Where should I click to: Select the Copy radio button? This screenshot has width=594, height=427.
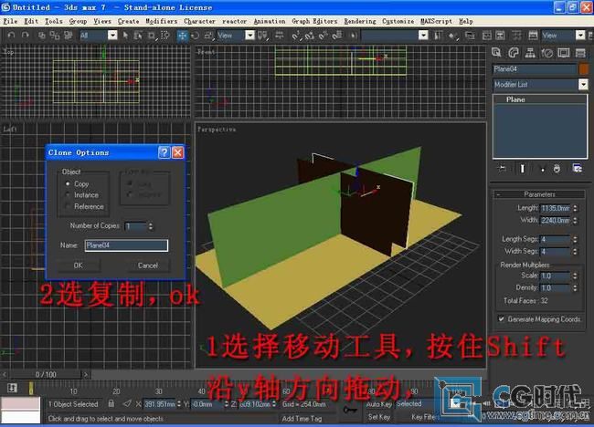pos(68,183)
